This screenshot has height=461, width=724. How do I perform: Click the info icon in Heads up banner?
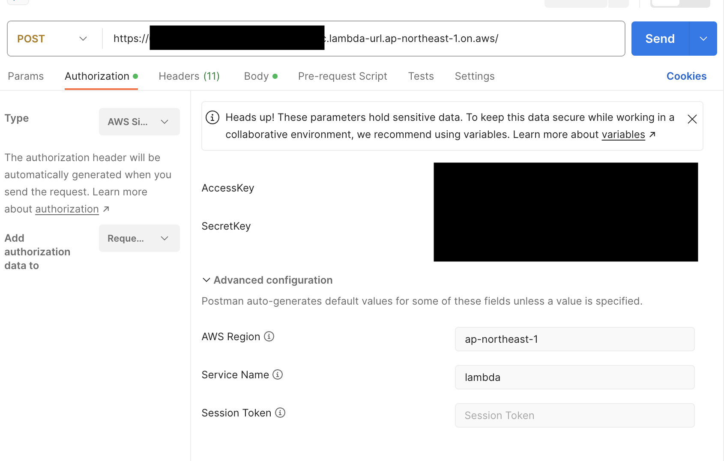click(212, 117)
